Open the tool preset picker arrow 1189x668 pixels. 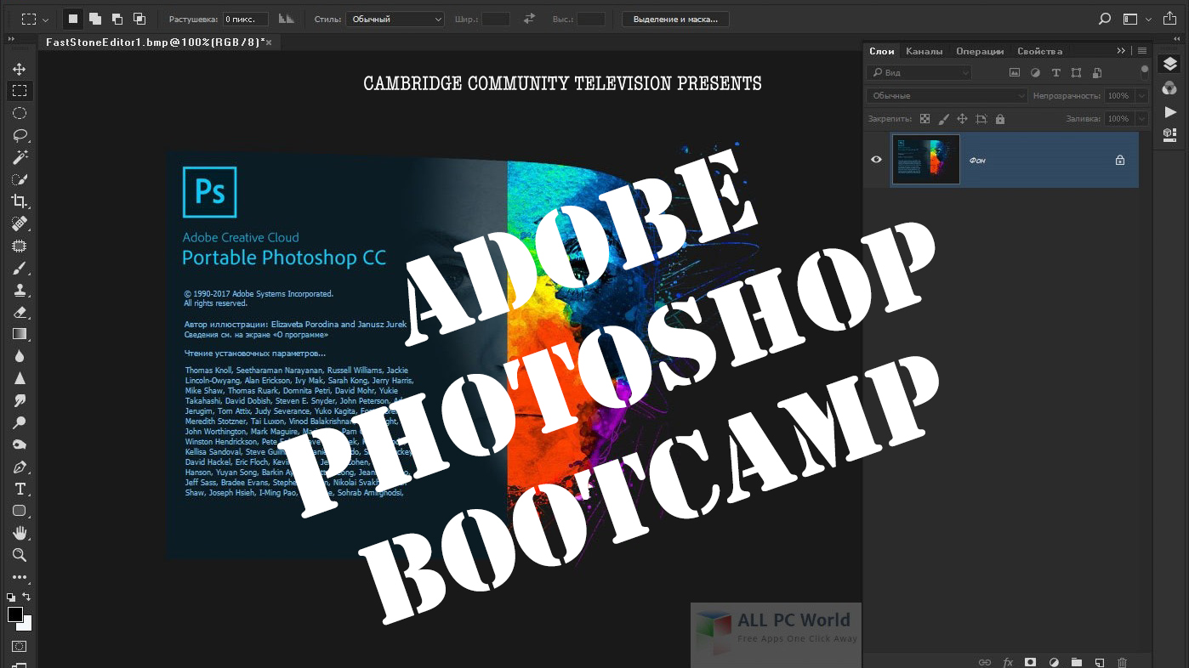45,19
